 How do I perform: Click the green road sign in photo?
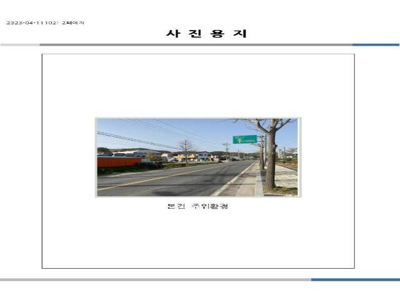pyautogui.click(x=244, y=139)
